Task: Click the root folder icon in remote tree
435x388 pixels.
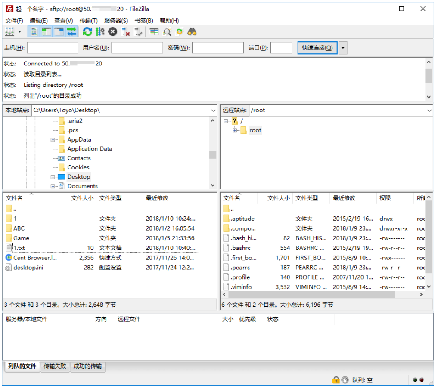Action: (x=244, y=130)
